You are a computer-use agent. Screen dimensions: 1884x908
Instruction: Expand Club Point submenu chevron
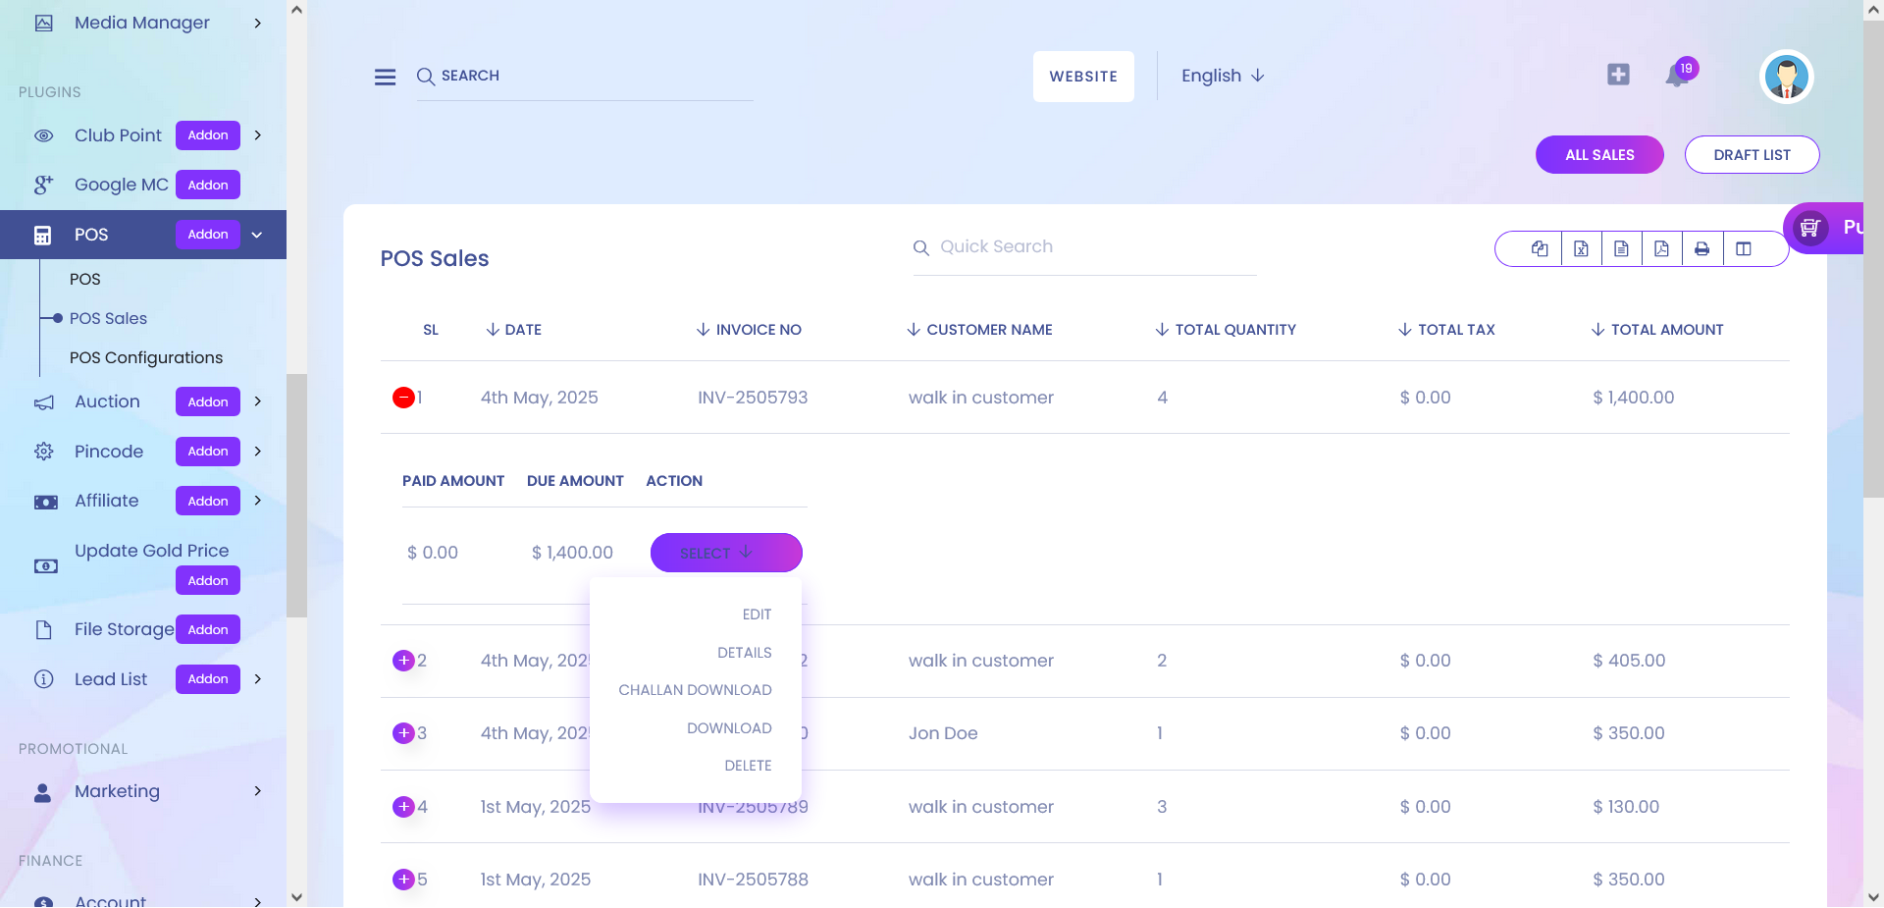(x=258, y=135)
